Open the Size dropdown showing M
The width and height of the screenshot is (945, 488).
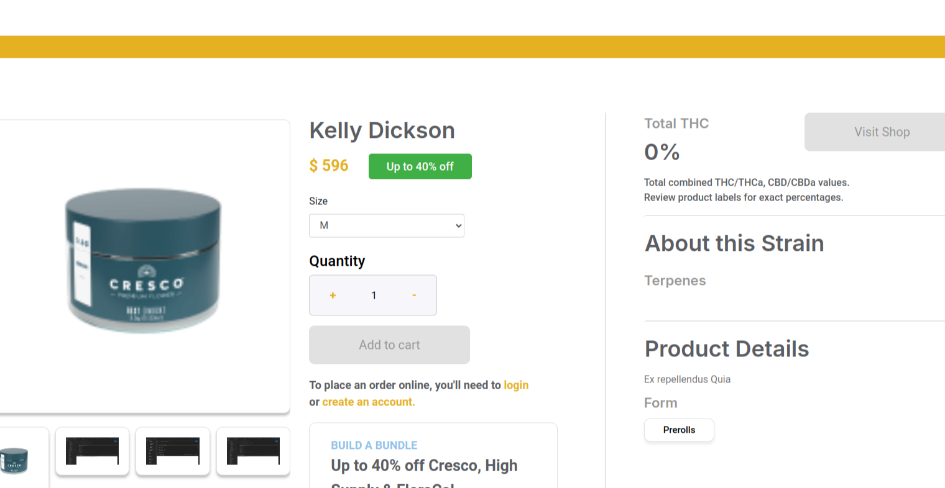click(387, 225)
